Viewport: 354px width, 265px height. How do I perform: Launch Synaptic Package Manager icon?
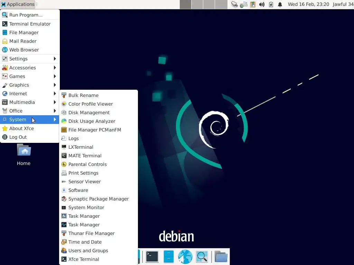(x=64, y=199)
